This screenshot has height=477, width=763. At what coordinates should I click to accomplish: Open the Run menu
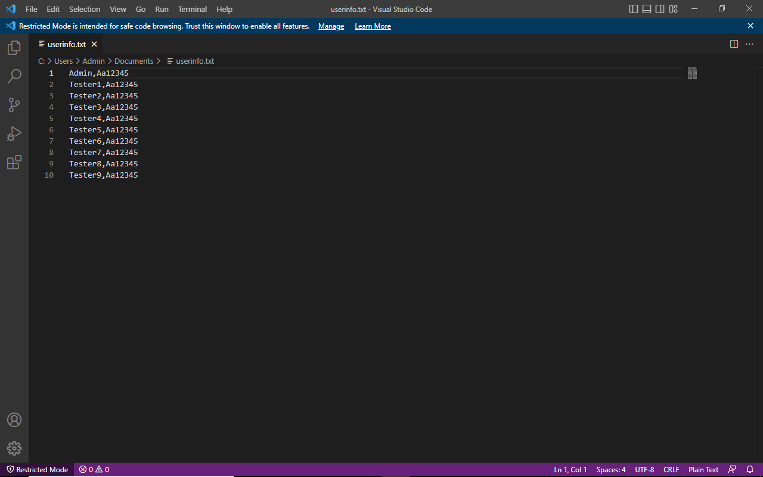[162, 9]
